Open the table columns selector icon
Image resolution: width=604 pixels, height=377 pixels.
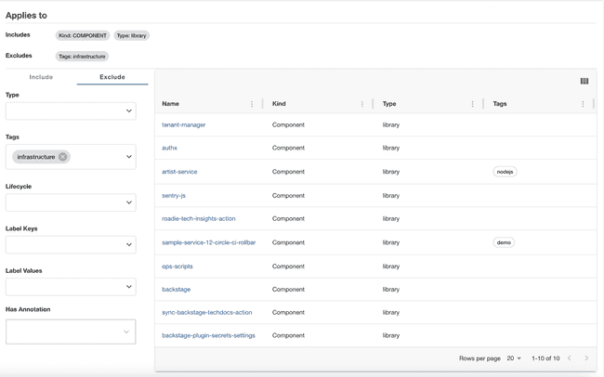pyautogui.click(x=584, y=81)
